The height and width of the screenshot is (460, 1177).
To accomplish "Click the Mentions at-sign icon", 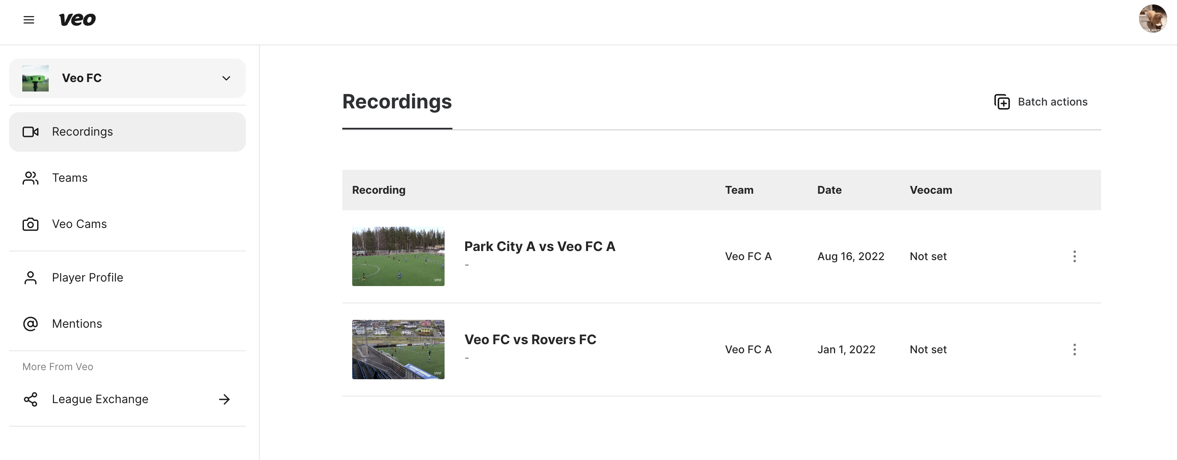I will 31,324.
